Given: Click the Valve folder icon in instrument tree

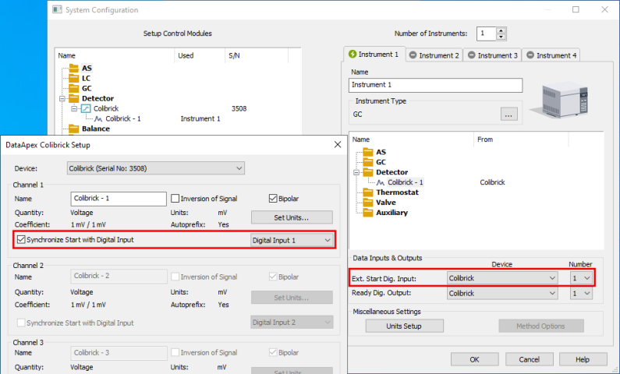Looking at the screenshot, I should (367, 202).
